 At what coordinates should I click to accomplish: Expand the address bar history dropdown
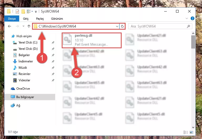pos(117,26)
